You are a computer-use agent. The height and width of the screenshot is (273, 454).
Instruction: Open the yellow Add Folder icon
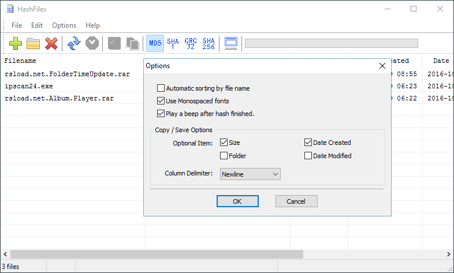point(34,43)
